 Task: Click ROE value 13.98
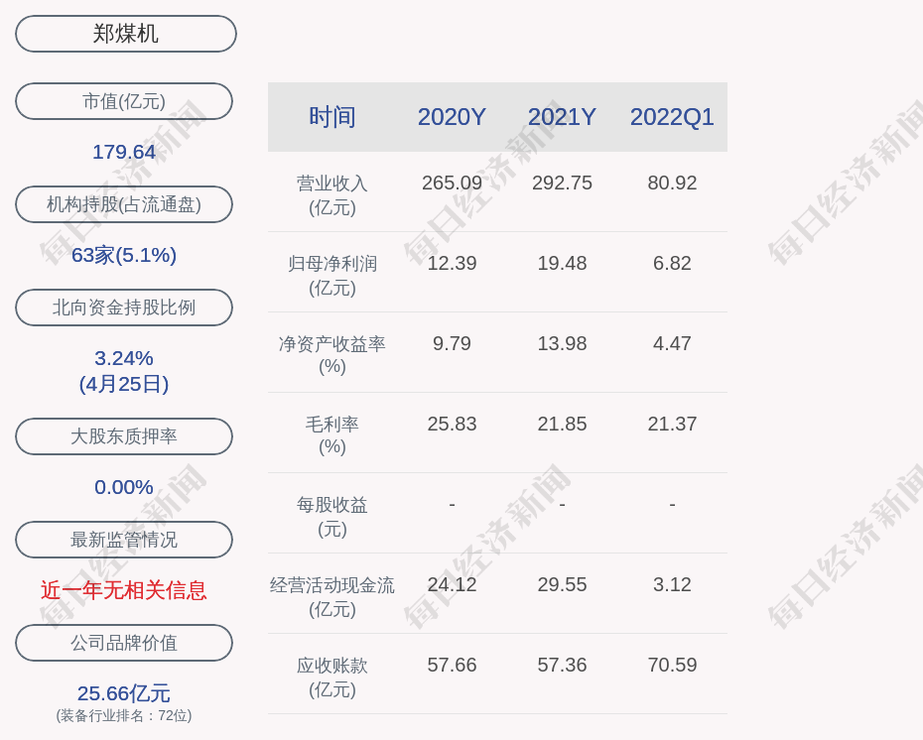click(562, 343)
